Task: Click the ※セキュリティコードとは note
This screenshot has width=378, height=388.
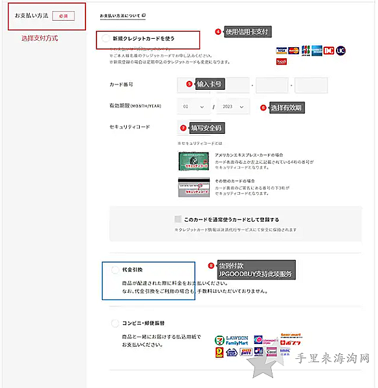Action: click(200, 144)
